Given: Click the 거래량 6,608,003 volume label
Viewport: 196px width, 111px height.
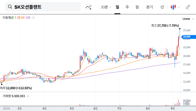Looking at the screenshot, I should click(14, 96).
